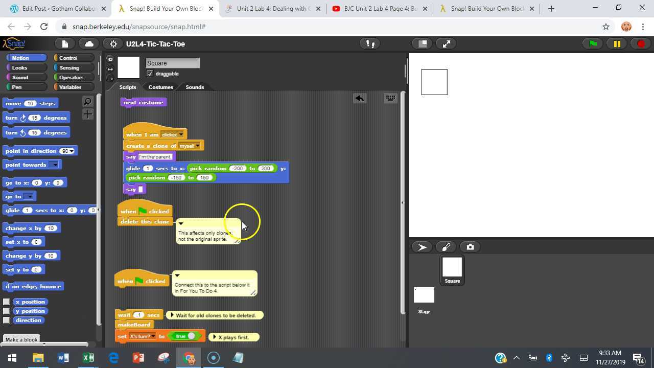The height and width of the screenshot is (368, 654).
Task: Enable visible stepping with footprints icon
Action: pos(370,43)
